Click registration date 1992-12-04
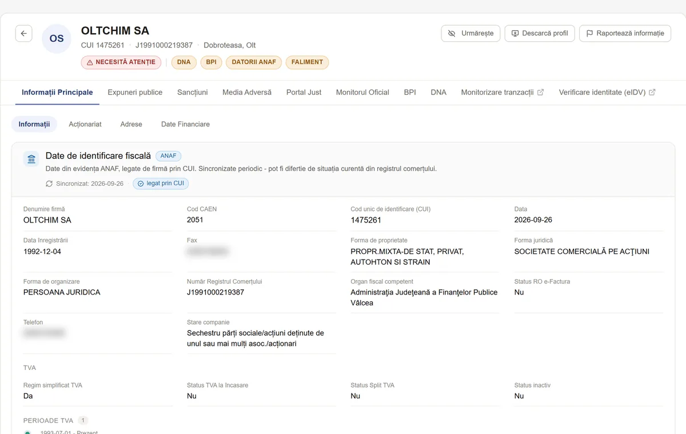The width and height of the screenshot is (686, 434). click(x=42, y=252)
